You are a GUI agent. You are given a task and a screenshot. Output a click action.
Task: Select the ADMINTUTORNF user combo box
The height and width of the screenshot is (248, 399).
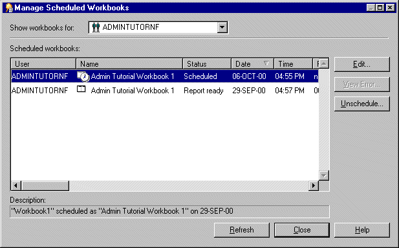(x=158, y=27)
